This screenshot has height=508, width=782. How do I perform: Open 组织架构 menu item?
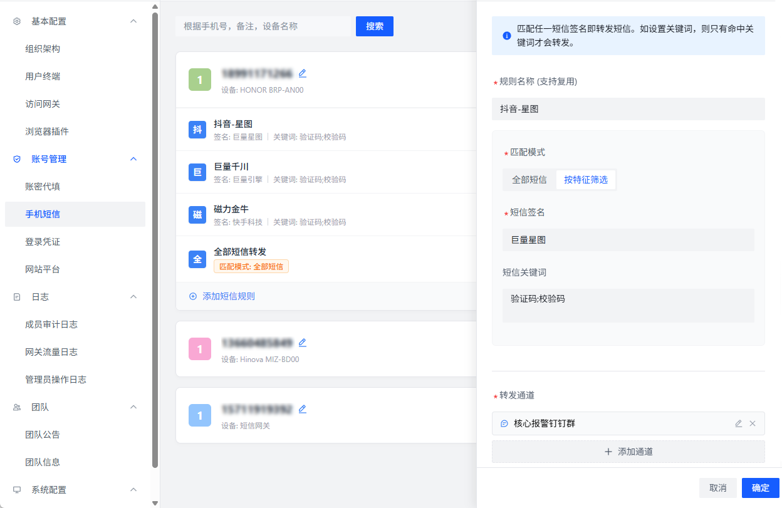point(75,49)
